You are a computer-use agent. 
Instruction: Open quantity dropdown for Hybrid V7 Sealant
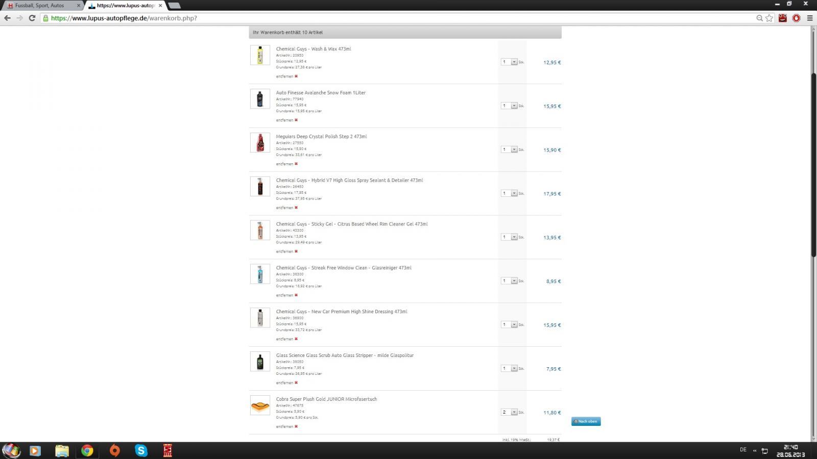tap(509, 193)
